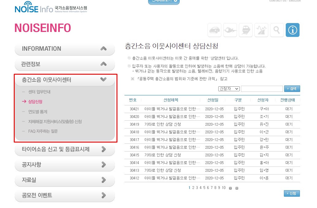The width and height of the screenshot is (317, 208).
Task: Open 자체해결 지원서비스(맞춤형) 신청 submenu
Action: (x=55, y=122)
